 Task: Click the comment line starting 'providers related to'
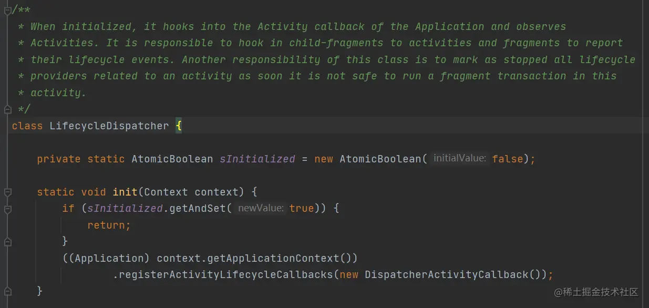(317, 76)
